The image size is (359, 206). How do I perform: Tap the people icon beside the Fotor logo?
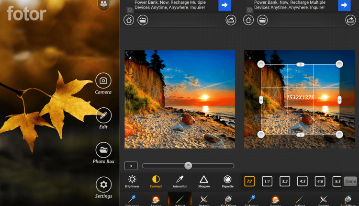click(103, 4)
